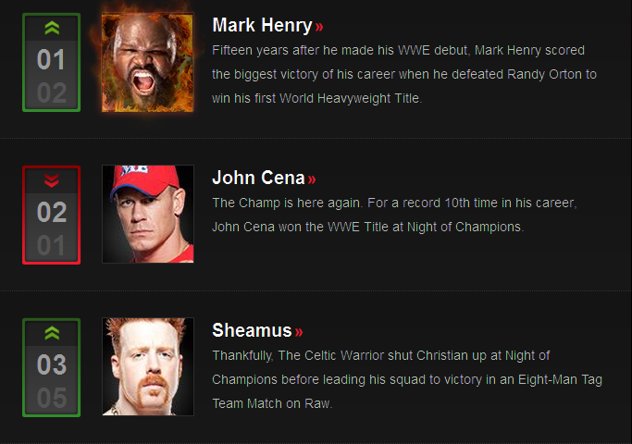Select current rank 02 in red box
Viewport: 632px width, 444px height.
[x=52, y=213]
